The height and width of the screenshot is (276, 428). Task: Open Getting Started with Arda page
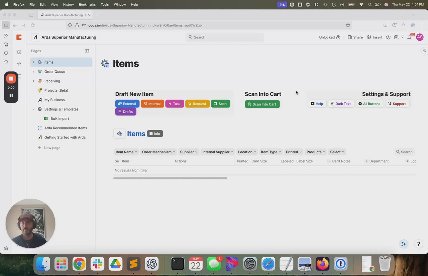[x=65, y=137]
